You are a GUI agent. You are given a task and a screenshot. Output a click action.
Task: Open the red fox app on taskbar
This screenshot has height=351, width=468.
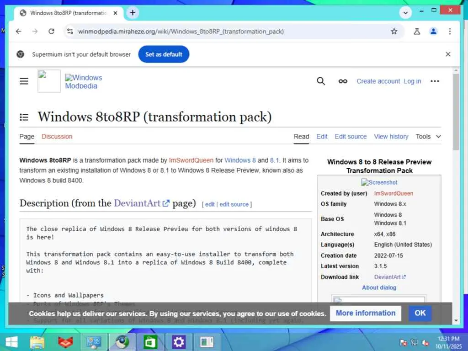coord(66,342)
